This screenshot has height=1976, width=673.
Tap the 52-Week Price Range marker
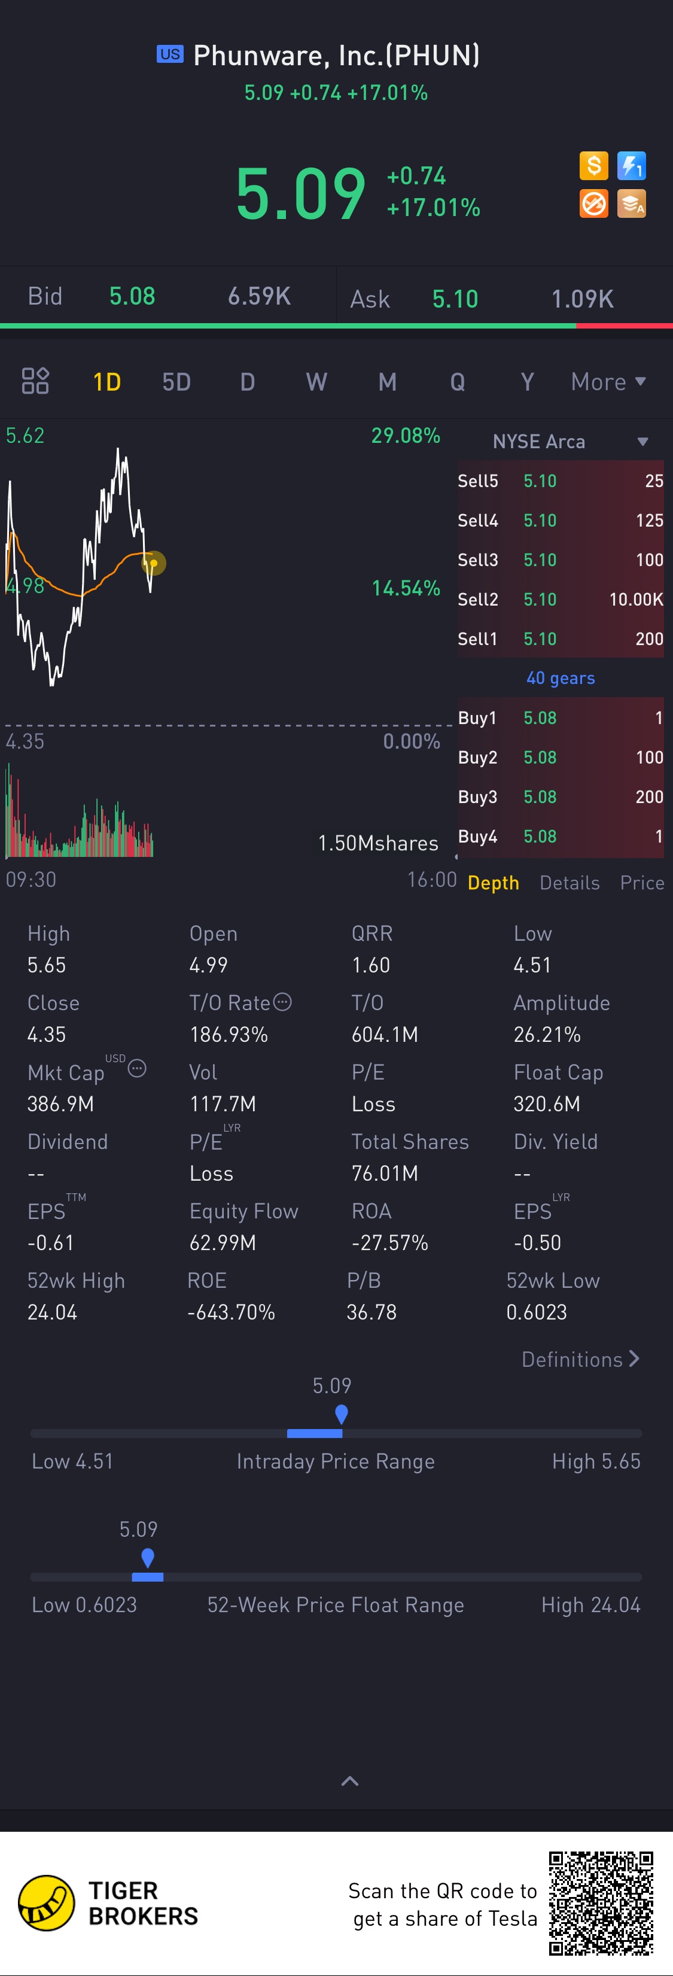pos(148,1558)
